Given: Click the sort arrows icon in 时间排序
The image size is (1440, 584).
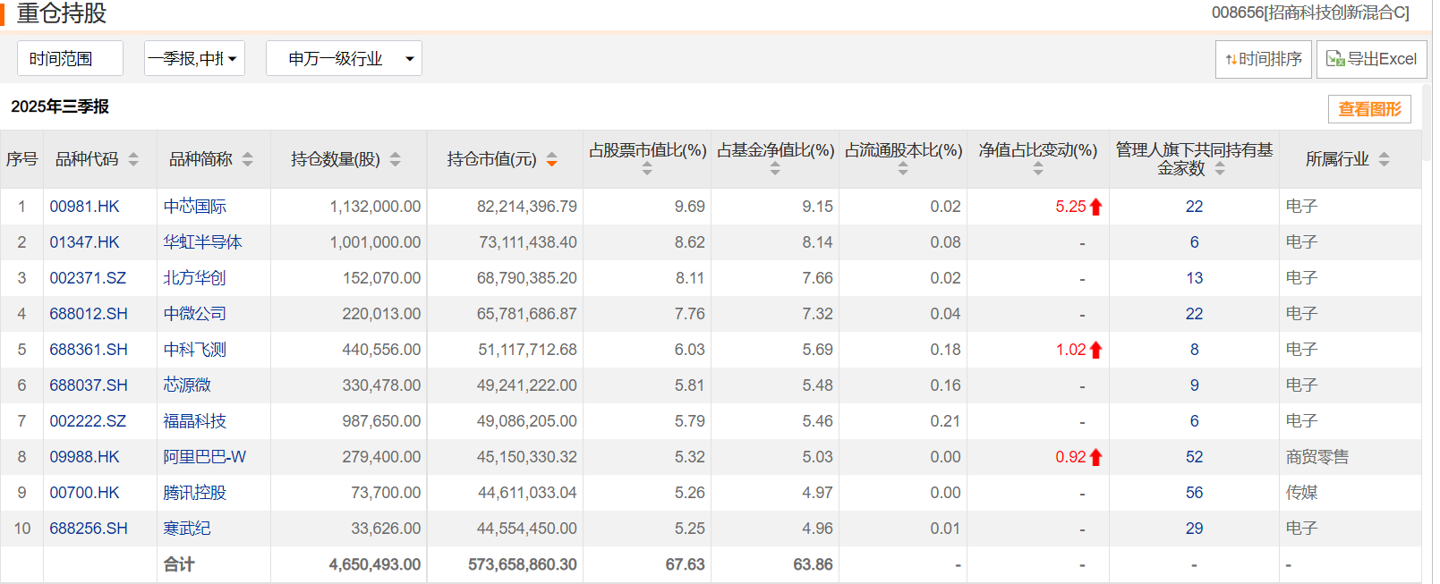Looking at the screenshot, I should 1231,59.
